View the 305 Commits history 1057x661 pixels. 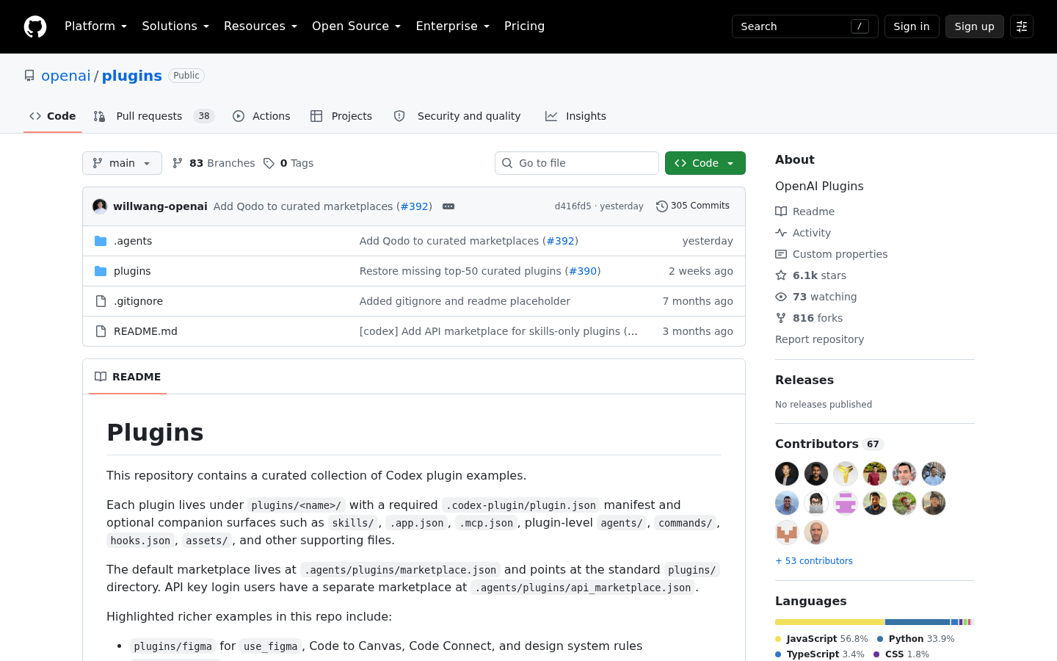693,206
